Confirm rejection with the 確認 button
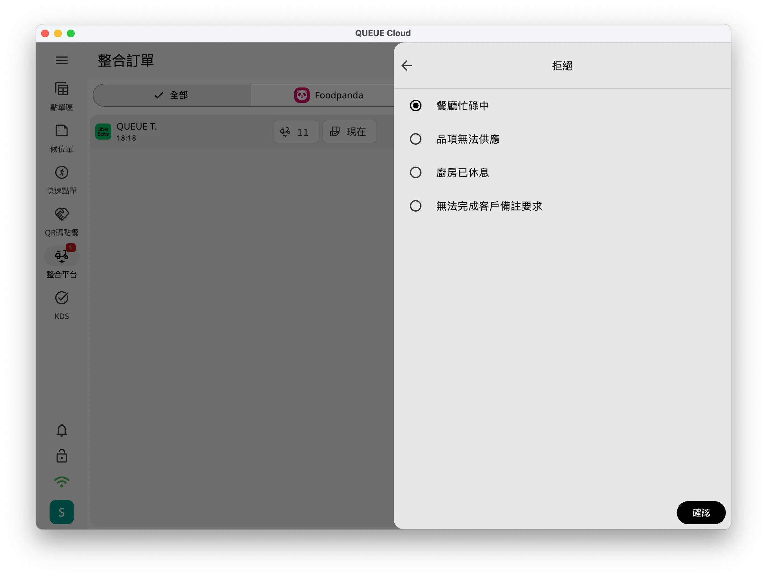The image size is (767, 577). click(x=701, y=513)
